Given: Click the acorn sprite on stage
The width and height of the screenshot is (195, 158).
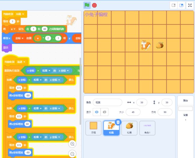Looking at the screenshot, I should tap(160, 45).
